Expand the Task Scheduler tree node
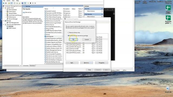173x97 pixels. tap(5, 10)
